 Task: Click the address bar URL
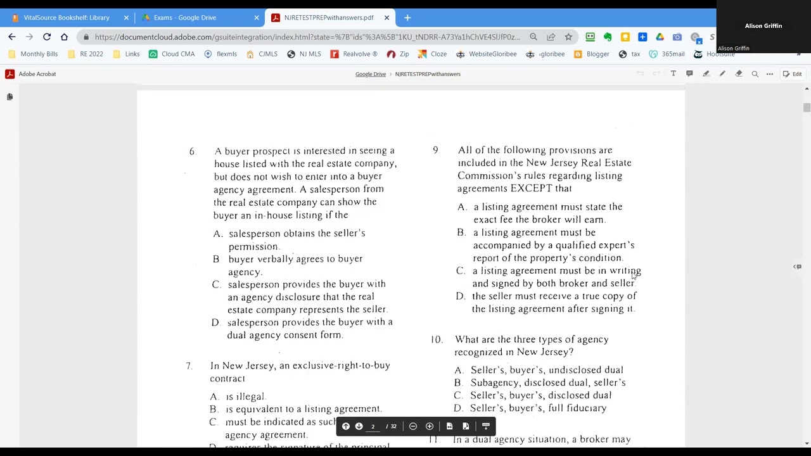[307, 37]
